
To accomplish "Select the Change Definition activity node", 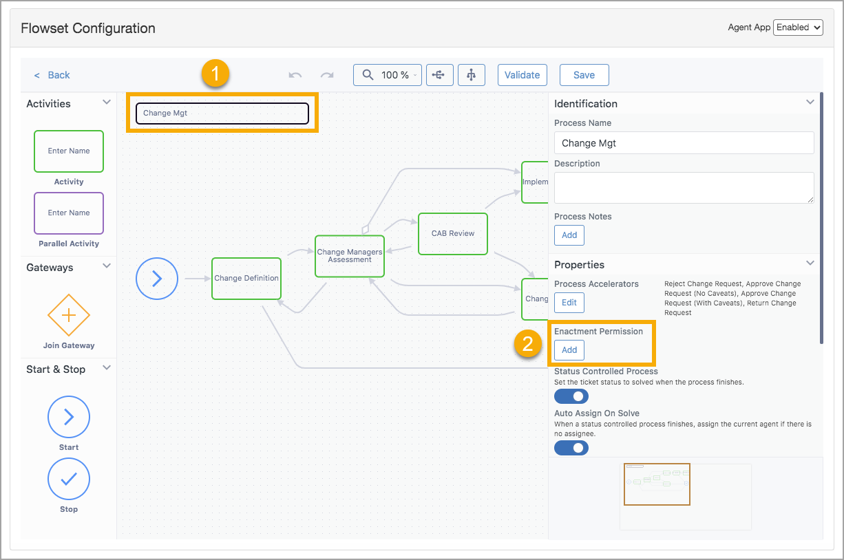I will tap(246, 279).
